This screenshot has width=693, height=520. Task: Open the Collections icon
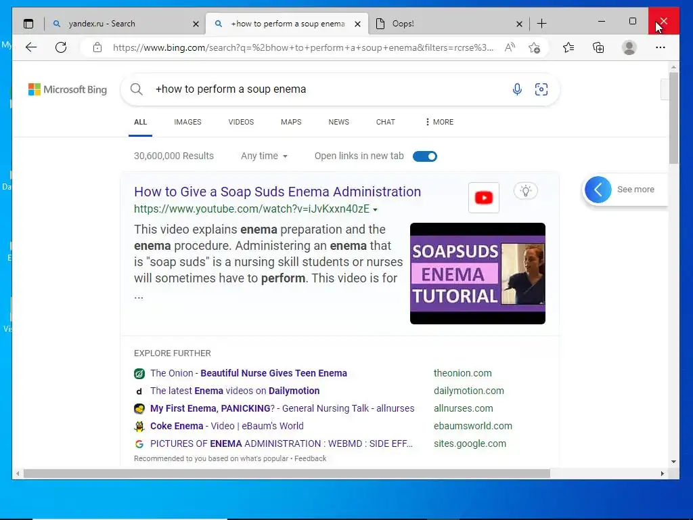(598, 47)
